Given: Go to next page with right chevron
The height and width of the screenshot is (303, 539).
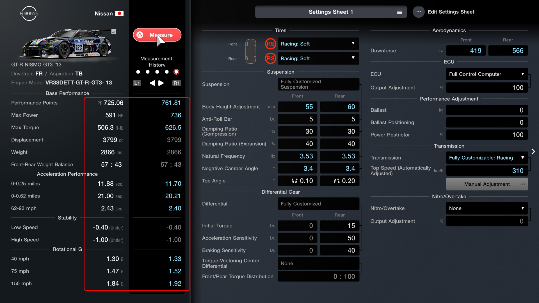Looking at the screenshot, I should coord(533,151).
